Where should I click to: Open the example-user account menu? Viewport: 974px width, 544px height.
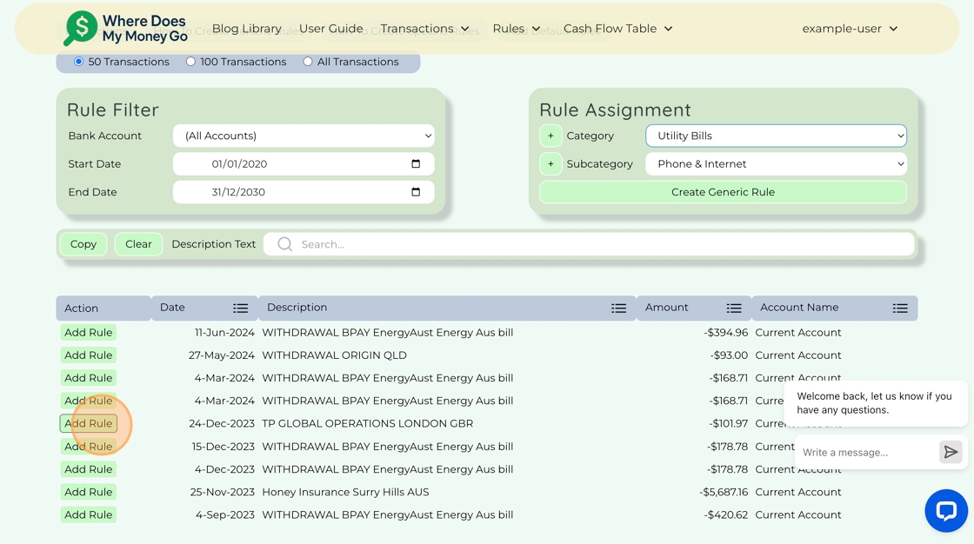(x=850, y=29)
